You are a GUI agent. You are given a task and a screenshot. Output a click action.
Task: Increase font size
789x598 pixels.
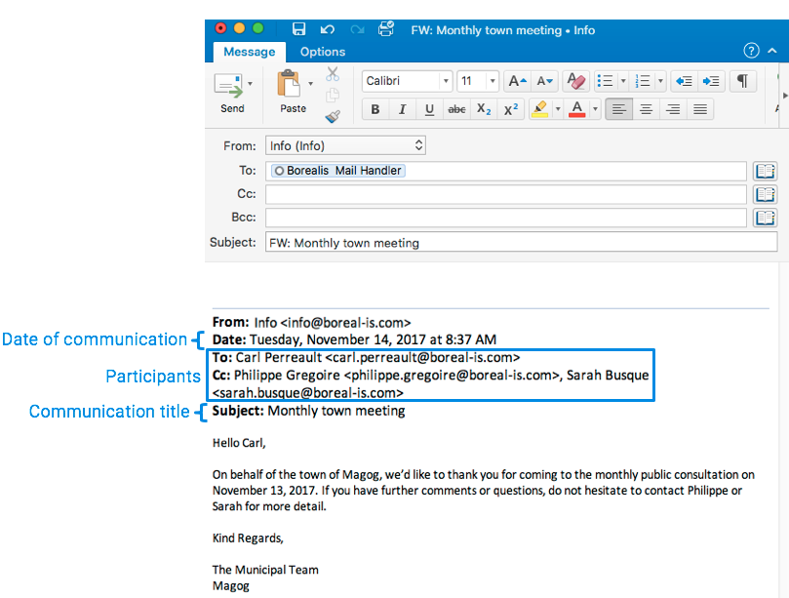pyautogui.click(x=517, y=81)
